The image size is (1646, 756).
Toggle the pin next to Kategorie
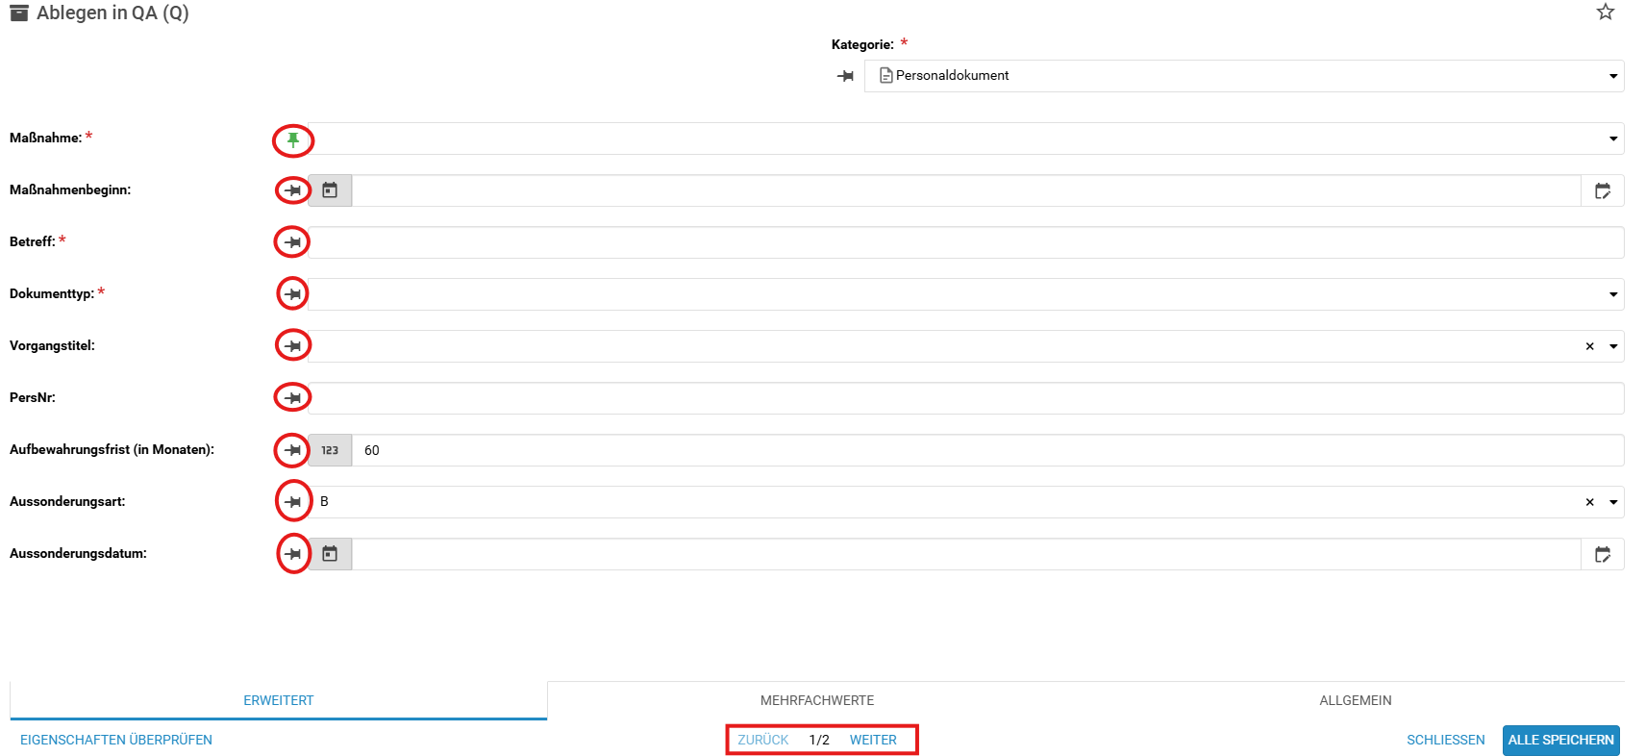point(845,76)
